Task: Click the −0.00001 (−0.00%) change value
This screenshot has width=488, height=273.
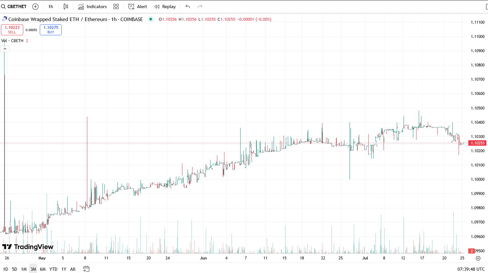Action: 254,19
